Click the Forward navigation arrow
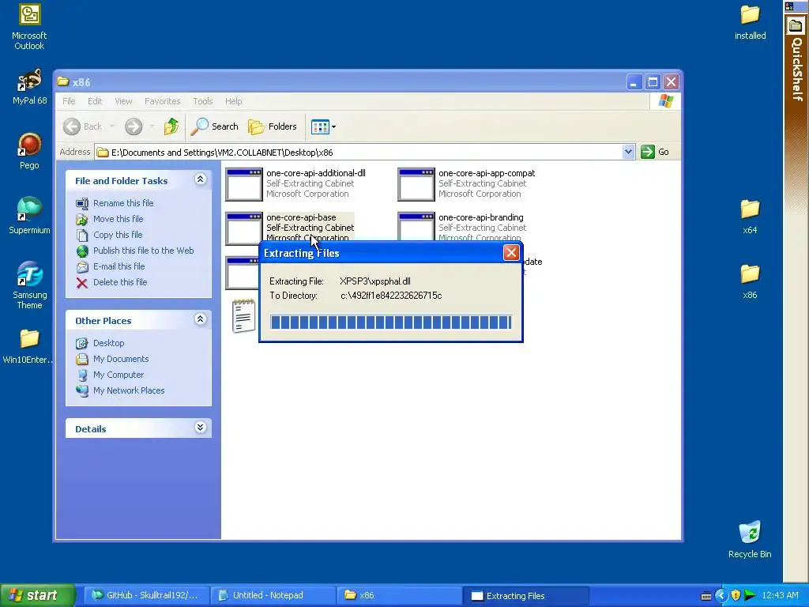The image size is (809, 607). click(133, 126)
